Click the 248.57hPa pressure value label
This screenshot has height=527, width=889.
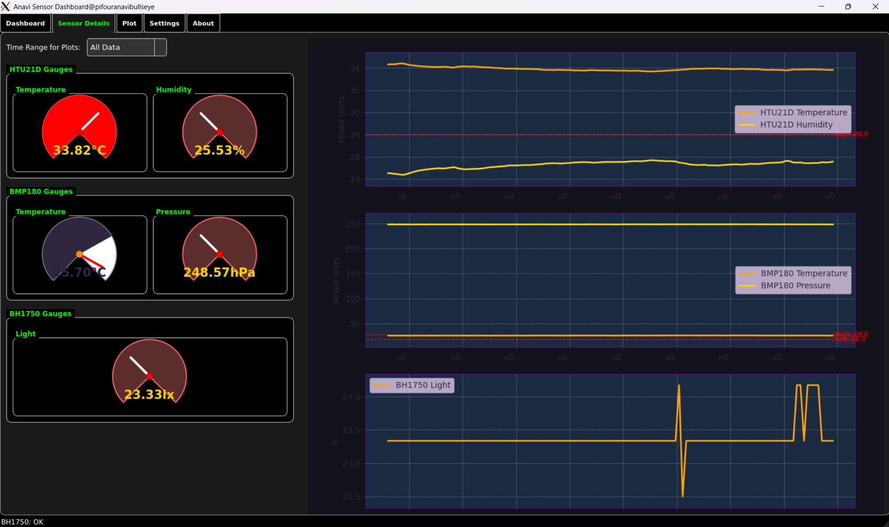219,272
